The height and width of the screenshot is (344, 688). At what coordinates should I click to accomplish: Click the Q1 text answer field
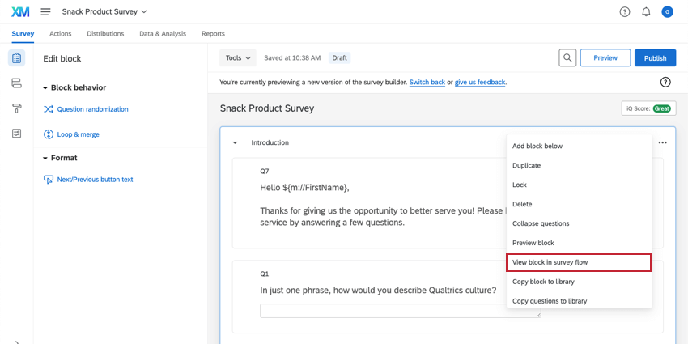point(401,311)
